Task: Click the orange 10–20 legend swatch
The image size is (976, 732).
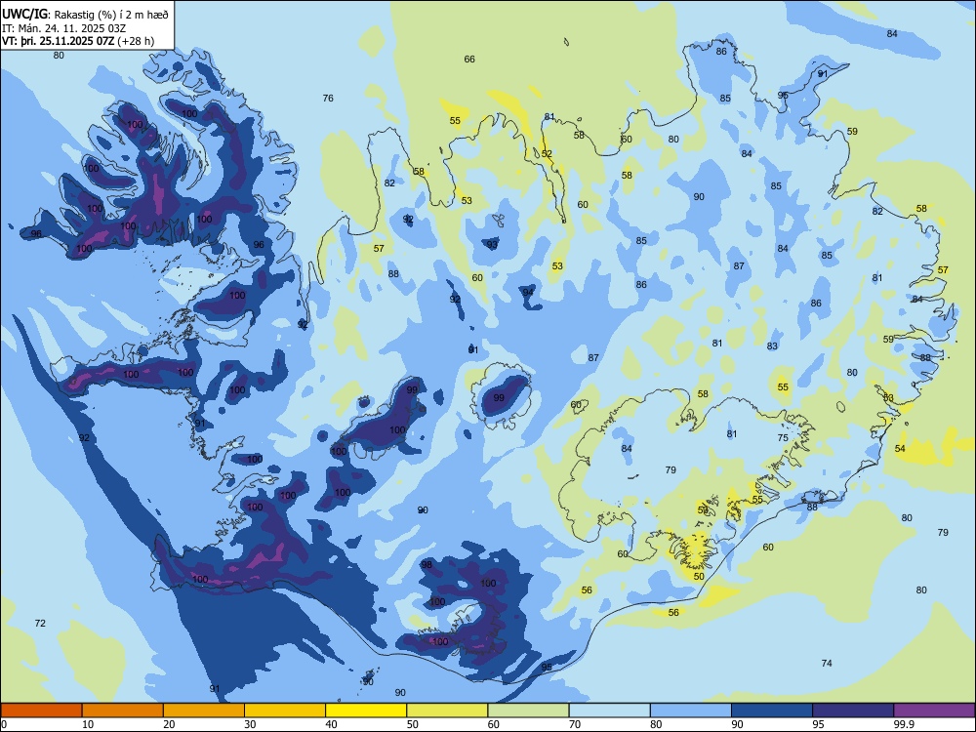Action: 123,711
